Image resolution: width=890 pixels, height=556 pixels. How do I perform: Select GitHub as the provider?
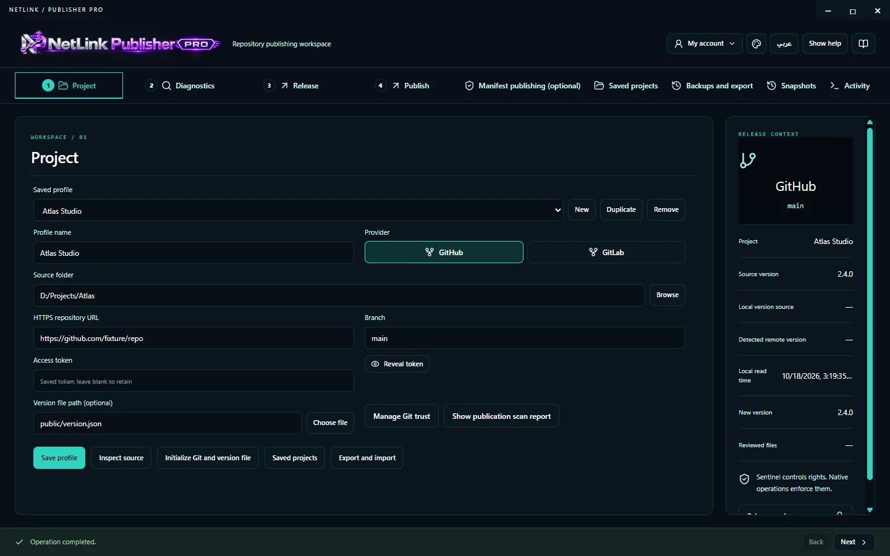(x=444, y=252)
